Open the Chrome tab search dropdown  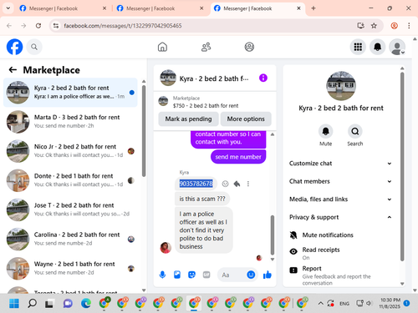[8, 8]
